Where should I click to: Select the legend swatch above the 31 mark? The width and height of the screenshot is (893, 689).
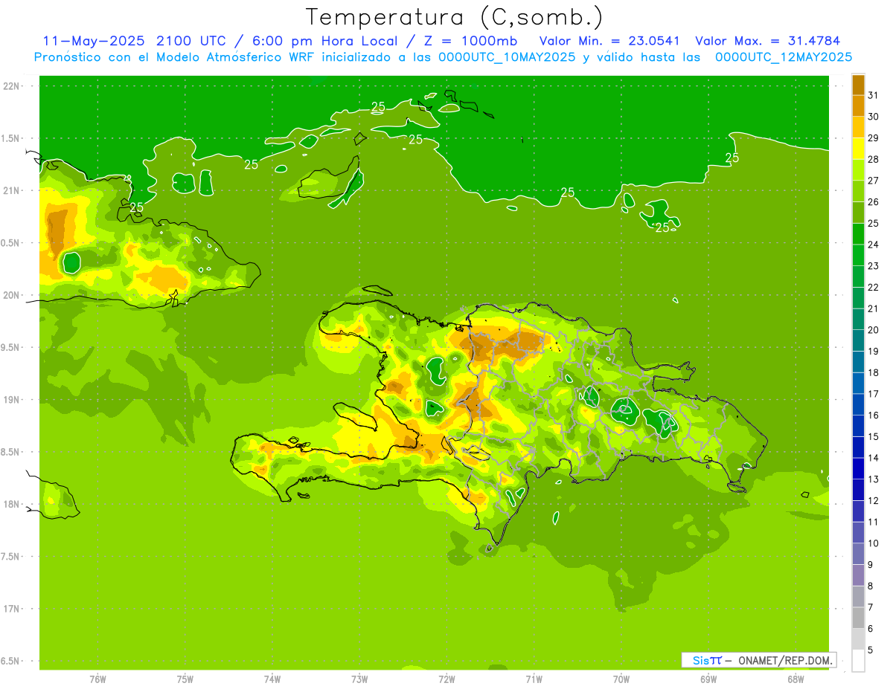click(x=859, y=85)
